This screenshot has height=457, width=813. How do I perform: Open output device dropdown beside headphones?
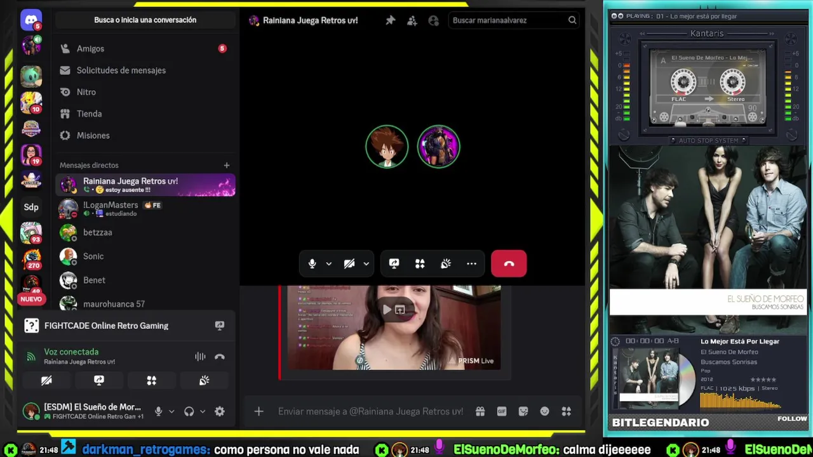(203, 411)
